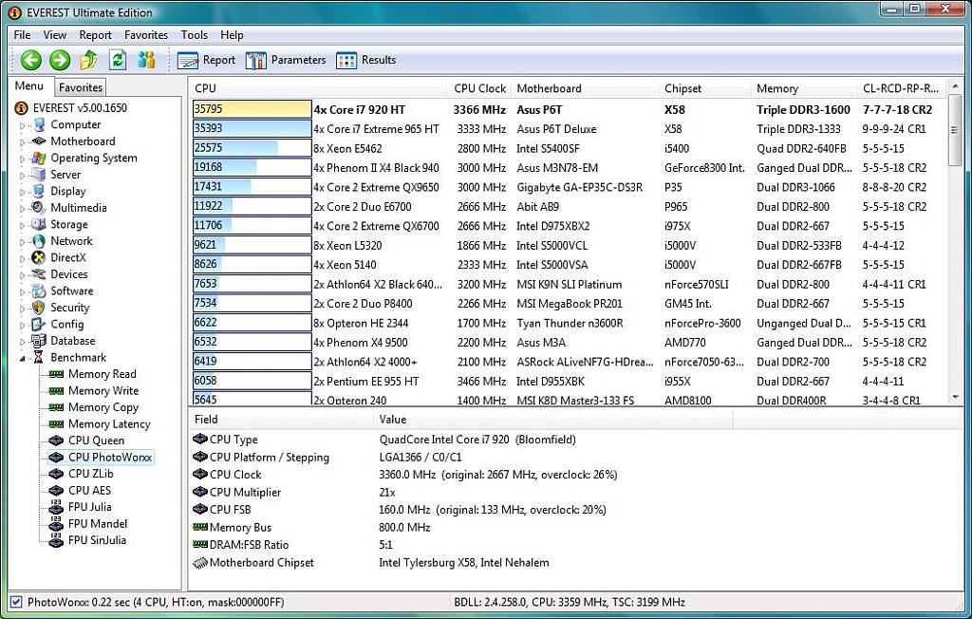Viewport: 972px width, 619px height.
Task: Open the Help menu
Action: tap(232, 35)
